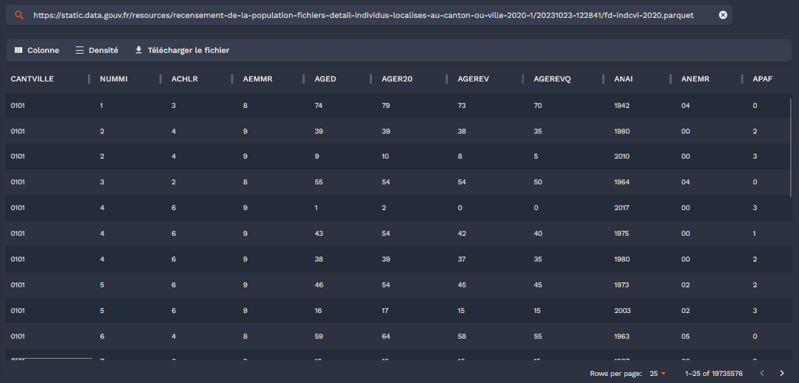Click the previous page arrow
Screen dimensions: 799x383
coord(762,373)
